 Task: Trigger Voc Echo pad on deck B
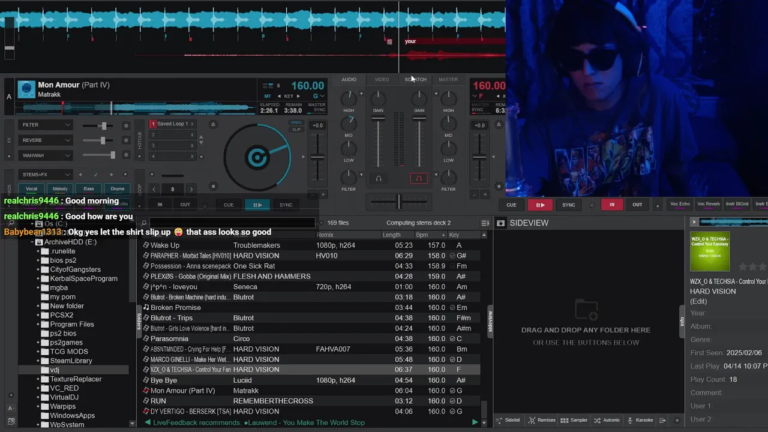pyautogui.click(x=680, y=204)
